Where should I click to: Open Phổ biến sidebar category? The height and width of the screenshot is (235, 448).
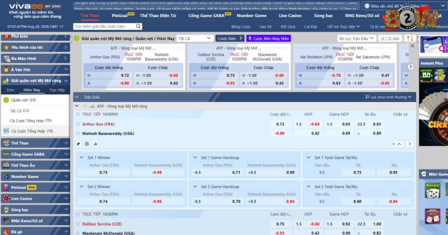click(x=35, y=37)
